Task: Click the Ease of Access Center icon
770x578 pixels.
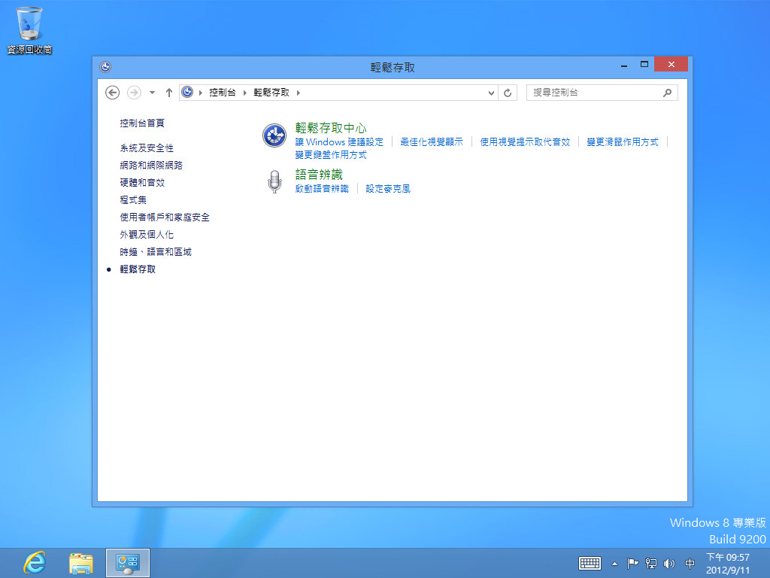Action: pos(274,135)
